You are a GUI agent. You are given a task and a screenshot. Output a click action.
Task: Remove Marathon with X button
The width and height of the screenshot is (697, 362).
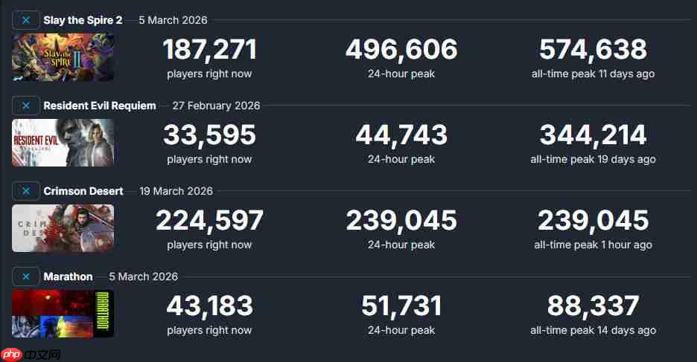click(x=26, y=277)
